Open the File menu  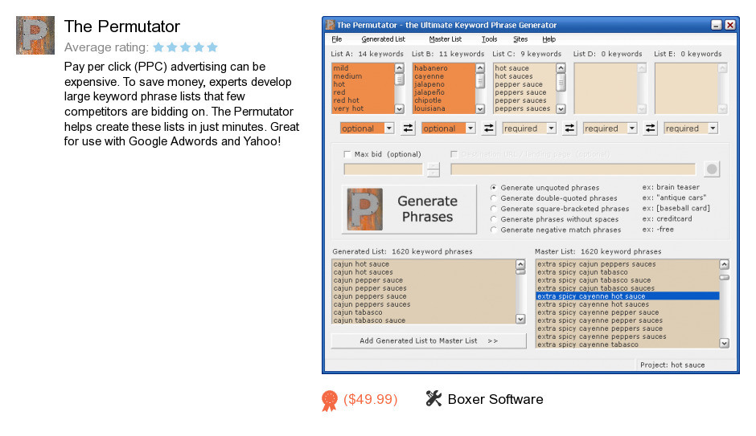point(336,39)
